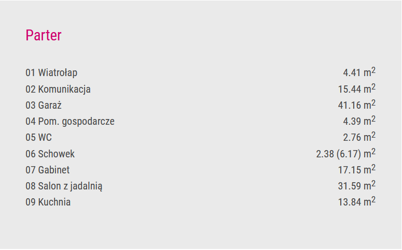This screenshot has width=402, height=250.
Task: Select the 05 WC entry
Action: 38,137
